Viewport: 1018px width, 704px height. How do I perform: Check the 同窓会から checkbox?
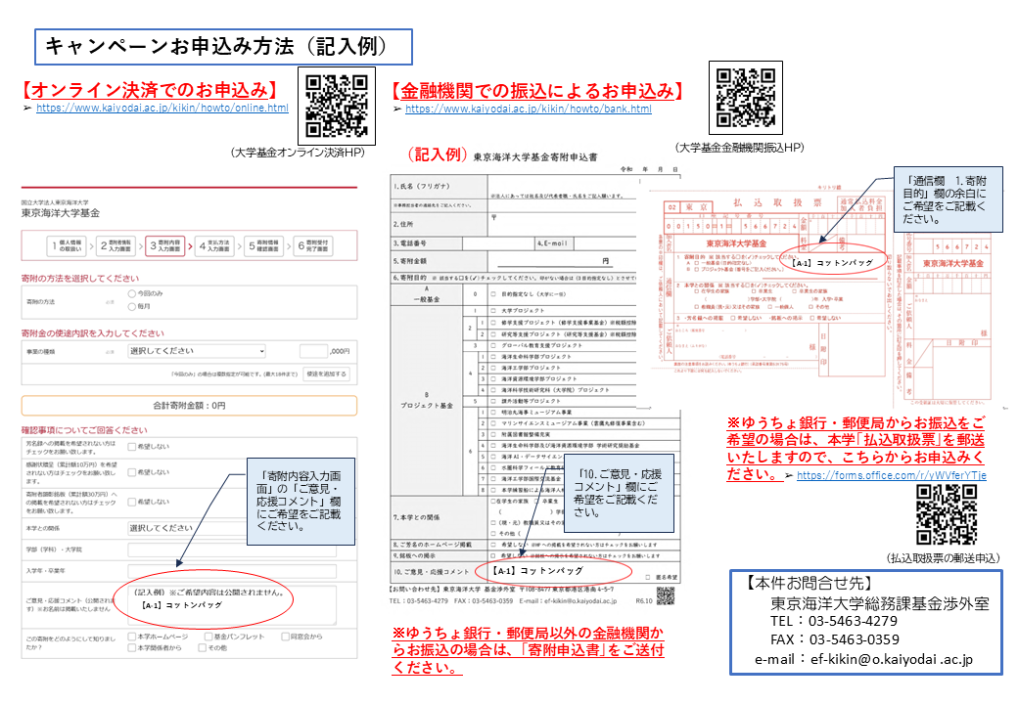285,637
